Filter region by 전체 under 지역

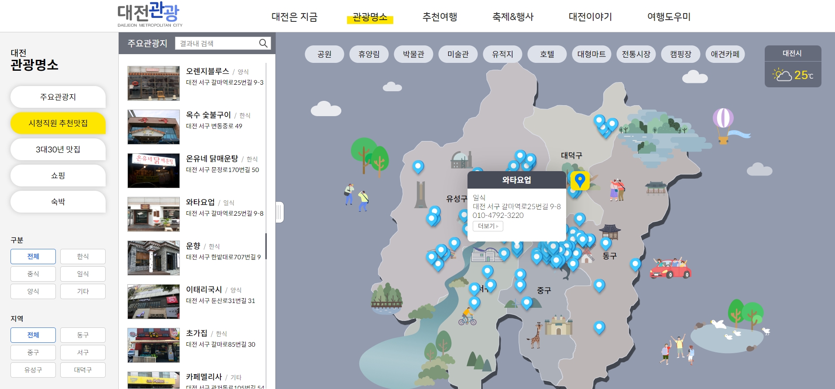[x=33, y=335]
